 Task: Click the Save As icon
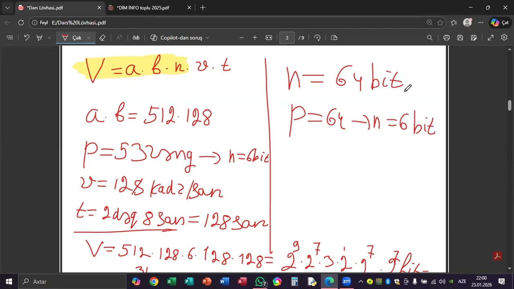point(474,38)
